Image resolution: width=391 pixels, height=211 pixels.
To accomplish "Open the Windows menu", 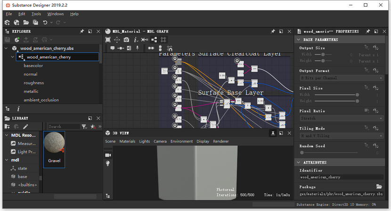I will (56, 14).
